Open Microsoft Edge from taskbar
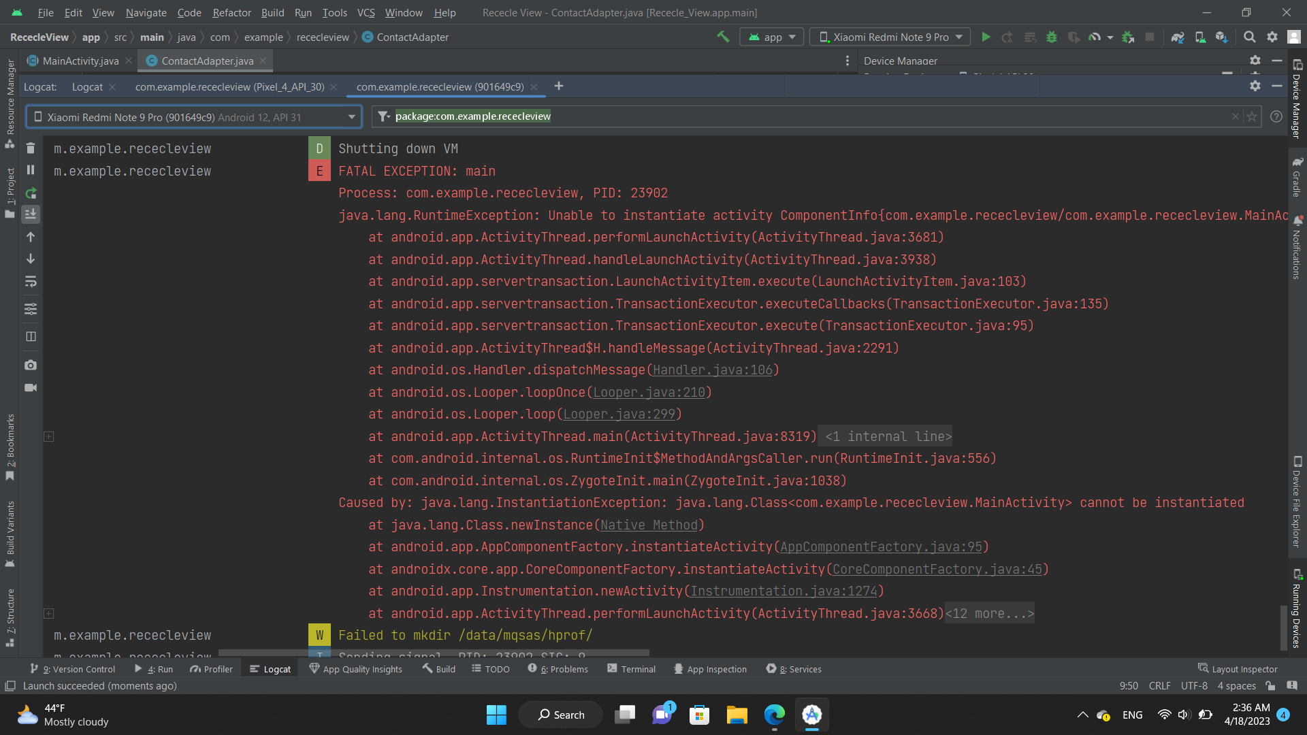This screenshot has width=1307, height=735. pos(774,715)
